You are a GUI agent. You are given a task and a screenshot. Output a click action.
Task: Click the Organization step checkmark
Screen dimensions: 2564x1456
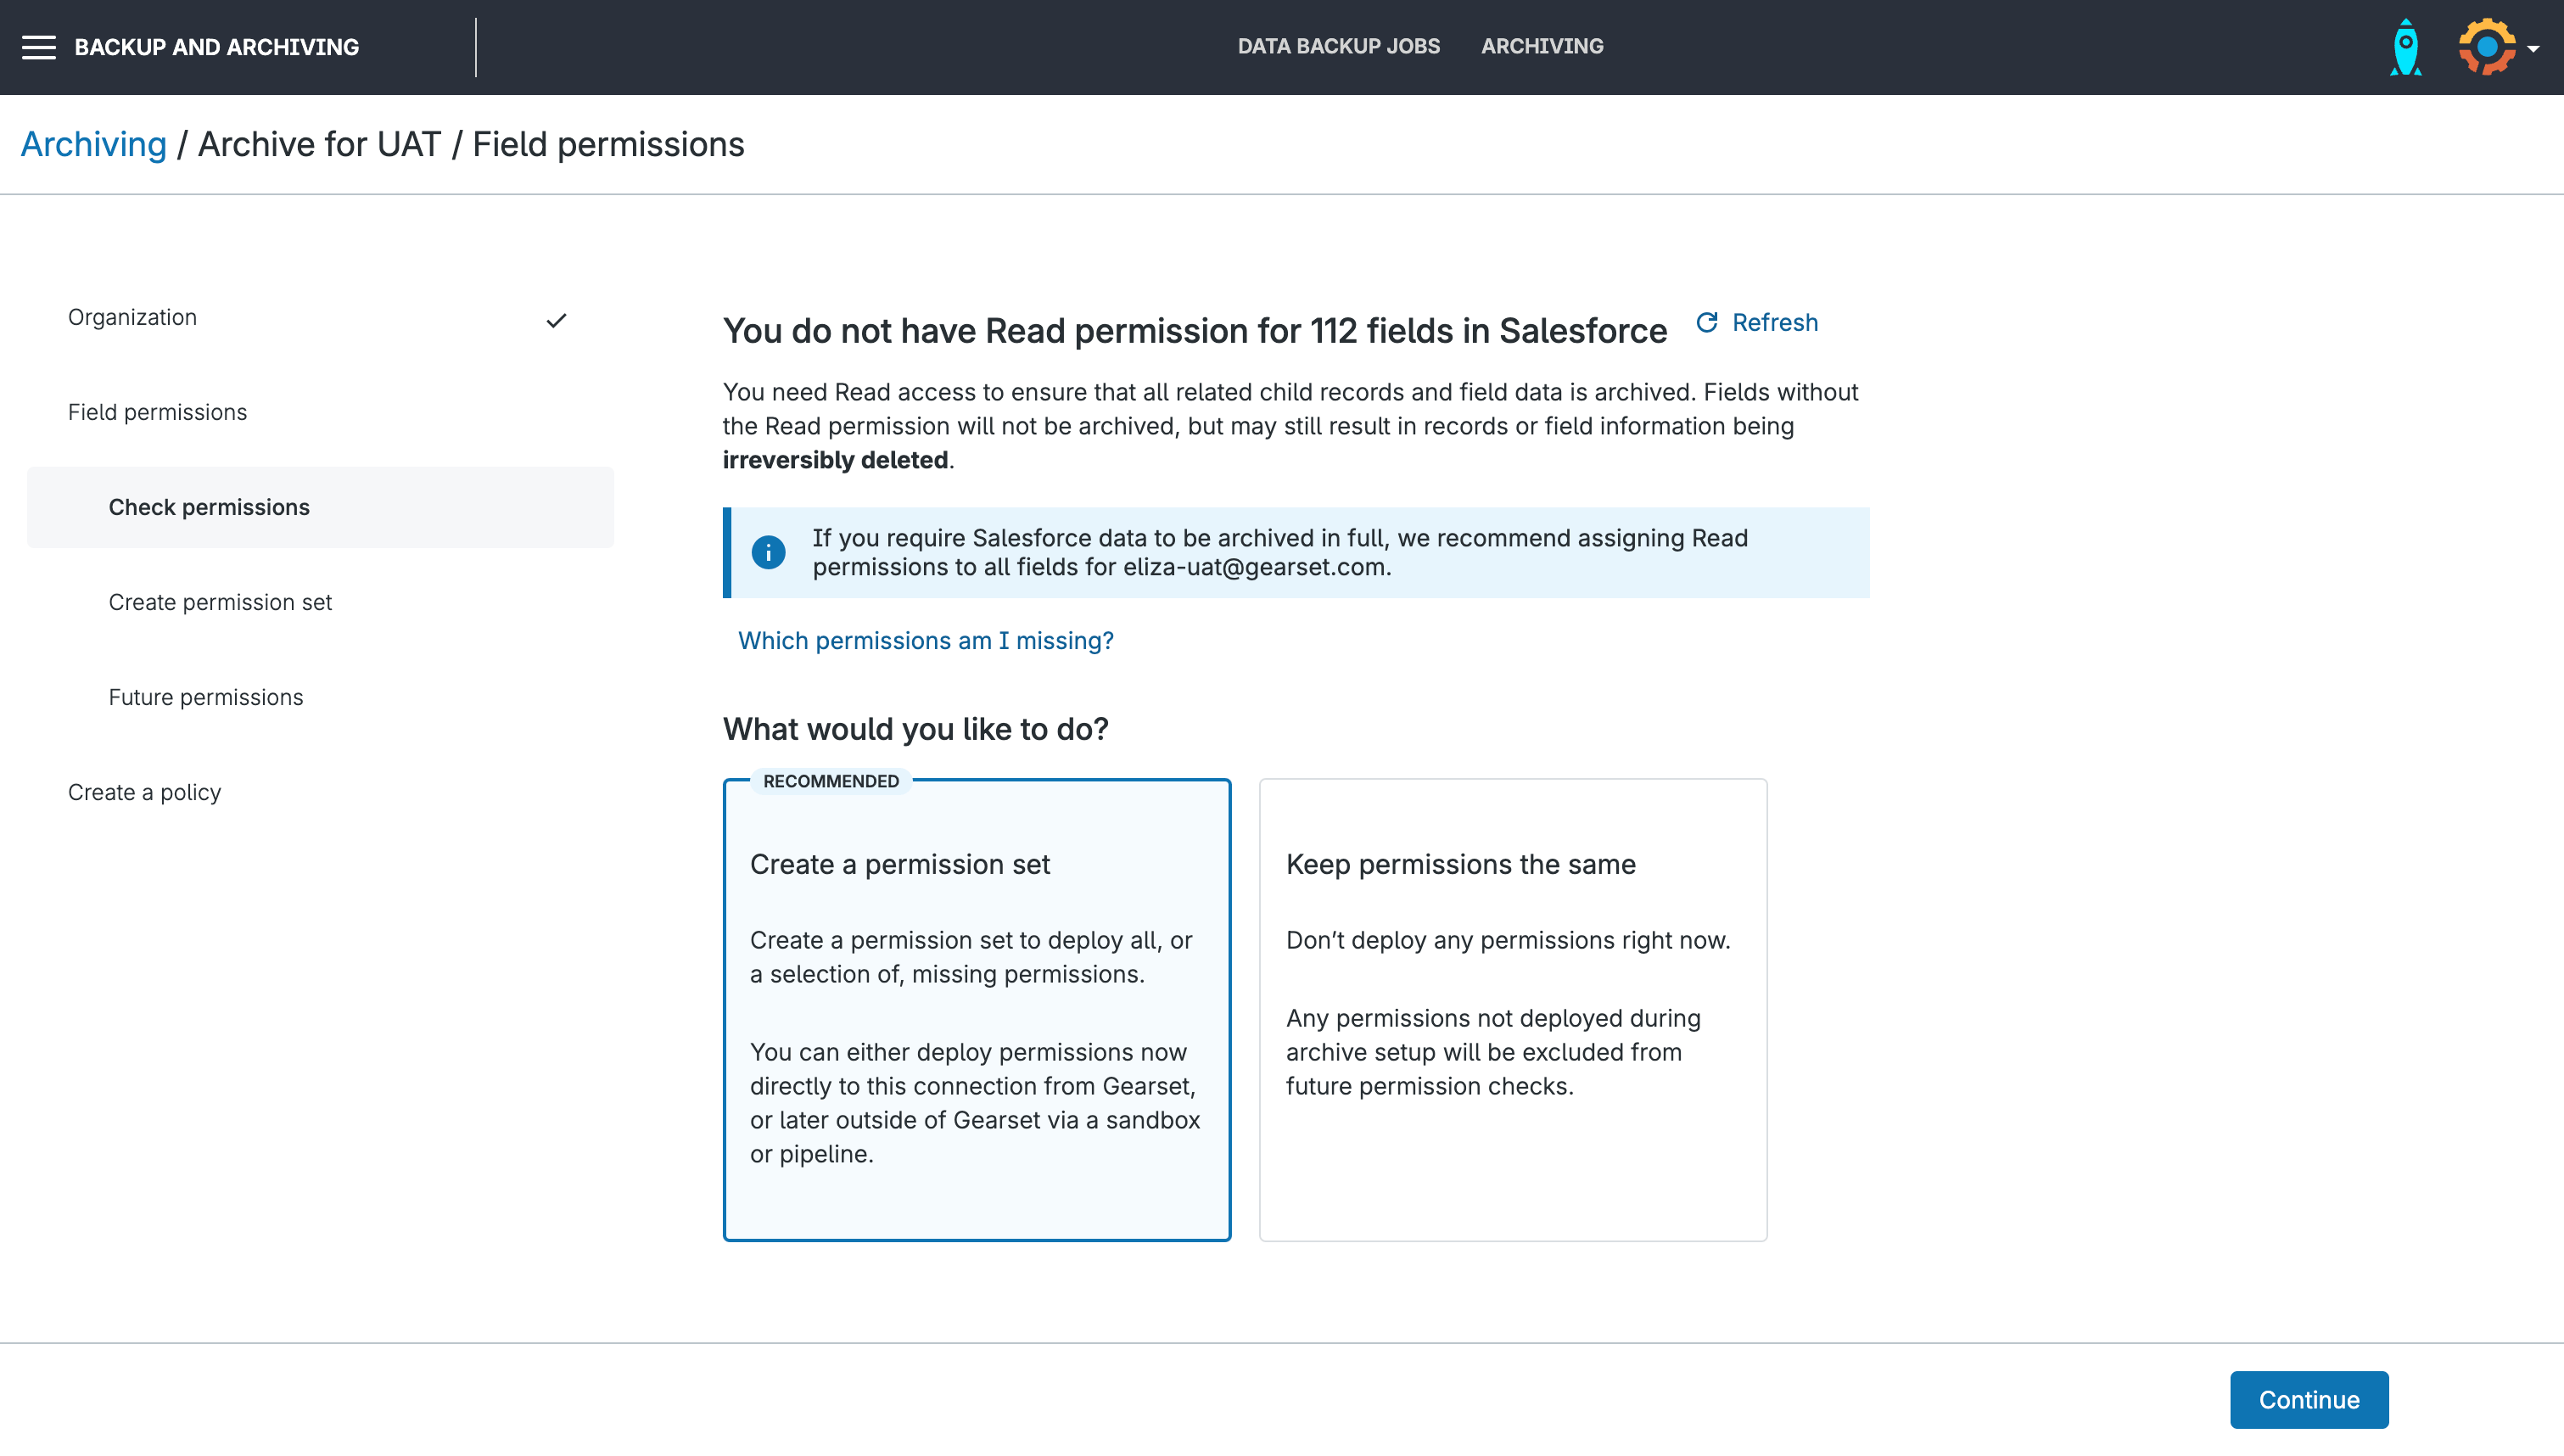tap(557, 320)
